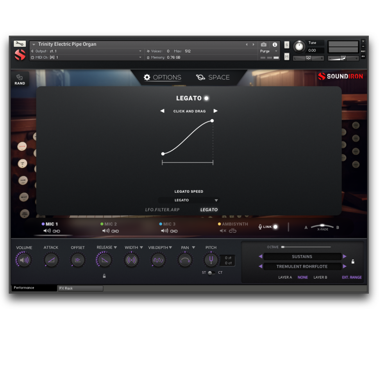Select next articulation arrow right of Sustains
379x379 pixels.
(345, 256)
